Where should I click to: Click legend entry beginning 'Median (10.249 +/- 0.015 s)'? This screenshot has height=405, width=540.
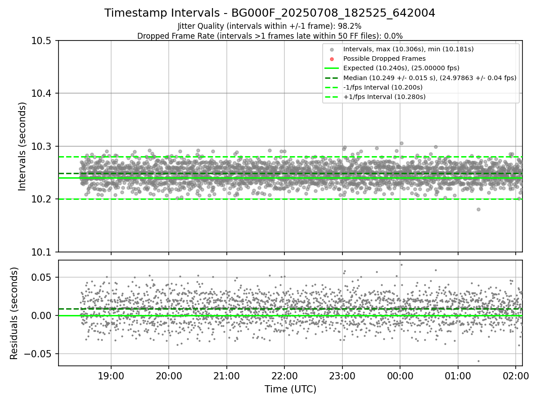[430, 78]
